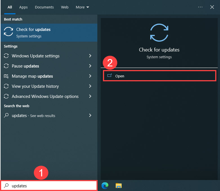This screenshot has height=191, width=220.
Task: Open the three-dots options menu
Action: coord(200,7)
